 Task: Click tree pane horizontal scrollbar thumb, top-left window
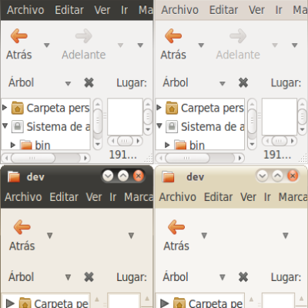(x=33, y=158)
